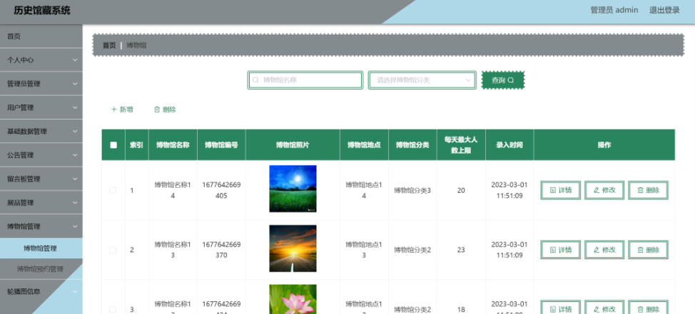This screenshot has width=695, height=314.
Task: Click the 操作 column header
Action: (x=604, y=145)
